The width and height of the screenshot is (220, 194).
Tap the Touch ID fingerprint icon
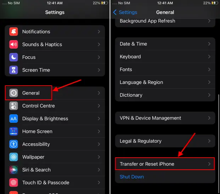click(x=13, y=183)
